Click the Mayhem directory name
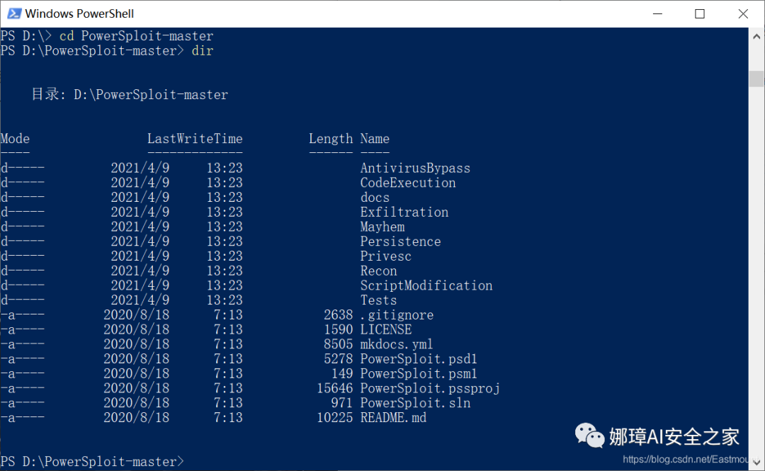Screen dimensions: 765x471 [382, 227]
